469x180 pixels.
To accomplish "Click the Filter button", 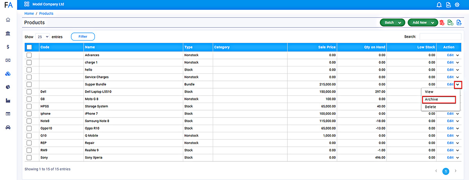I will (x=83, y=37).
